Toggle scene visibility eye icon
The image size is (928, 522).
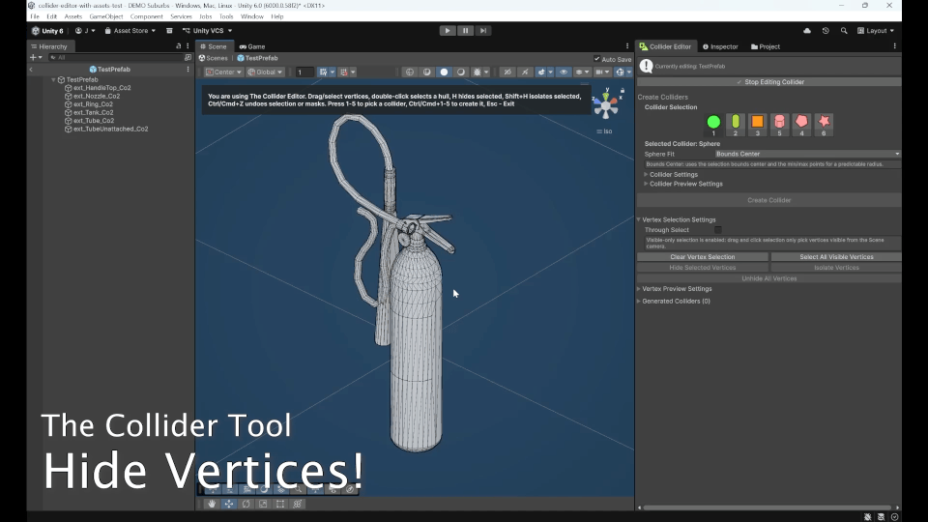pos(564,72)
